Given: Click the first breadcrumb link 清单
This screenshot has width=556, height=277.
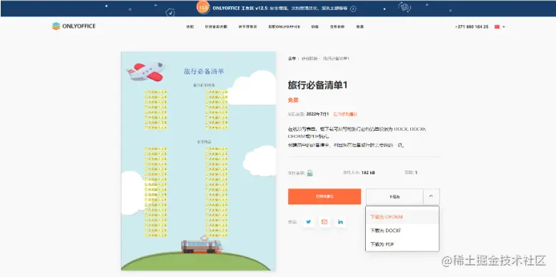Looking at the screenshot, I should (x=292, y=58).
